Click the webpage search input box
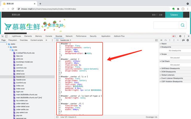This screenshot has width=191, height=119. (166, 25)
